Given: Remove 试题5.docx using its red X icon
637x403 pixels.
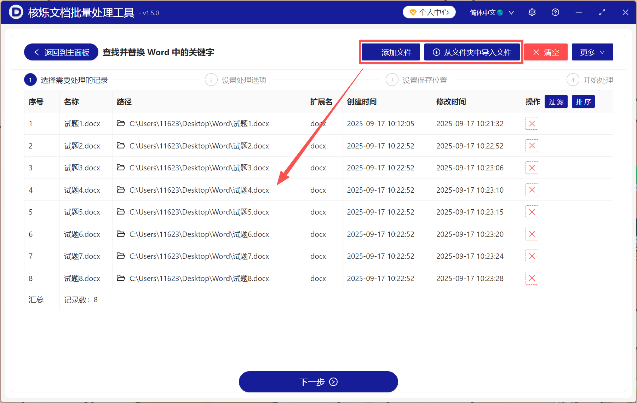Looking at the screenshot, I should pos(532,212).
